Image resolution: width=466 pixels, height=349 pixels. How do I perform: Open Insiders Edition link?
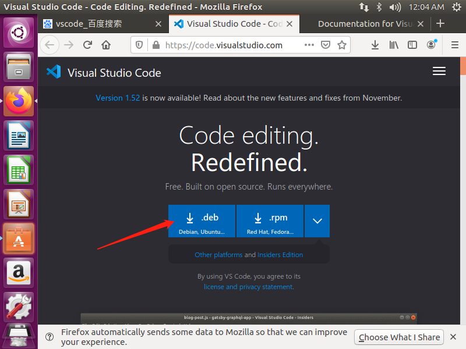click(x=280, y=255)
